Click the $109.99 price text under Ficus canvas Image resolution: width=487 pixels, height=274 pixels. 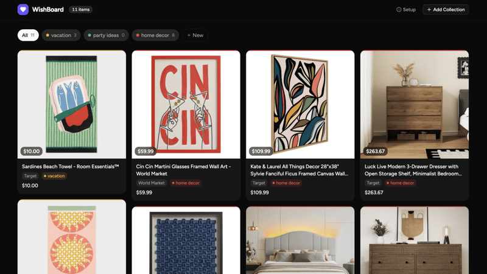[x=260, y=192]
